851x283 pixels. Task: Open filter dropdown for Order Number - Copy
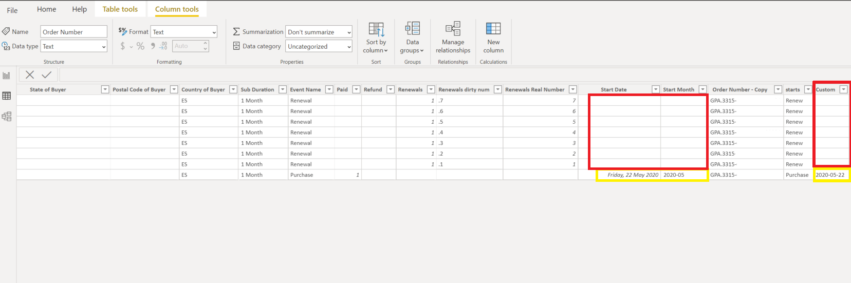[778, 89]
